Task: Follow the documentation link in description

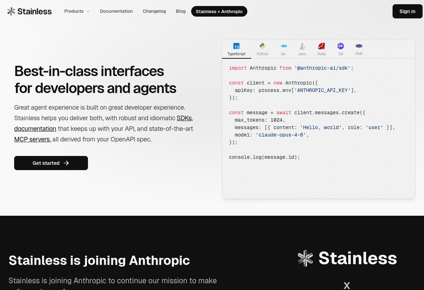Action: (35, 129)
